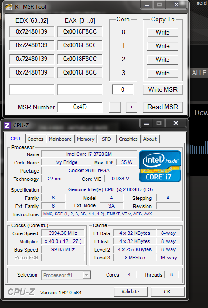Viewport: 208px width, 308px height.
Task: Click the ALLE tab in background window
Action: coord(199,73)
